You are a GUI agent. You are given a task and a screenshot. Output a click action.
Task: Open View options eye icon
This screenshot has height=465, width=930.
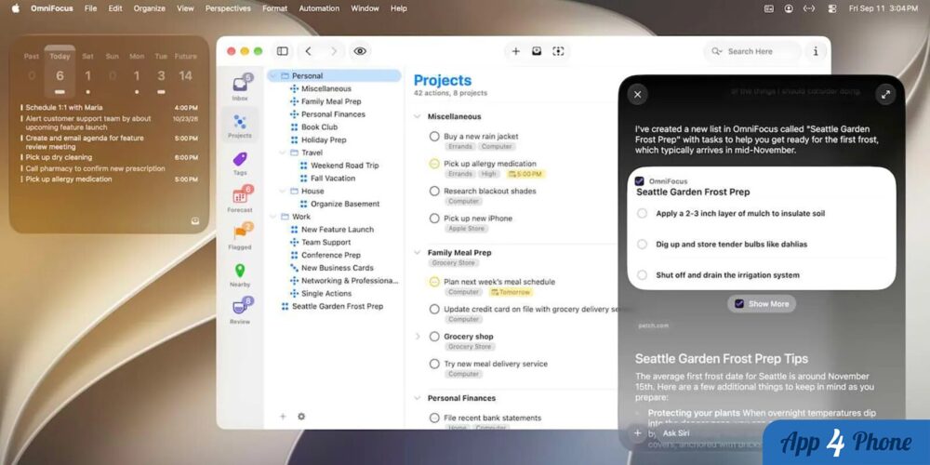360,51
